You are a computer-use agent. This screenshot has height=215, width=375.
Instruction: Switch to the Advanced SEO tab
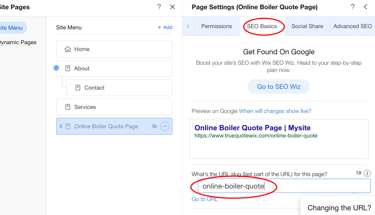(x=352, y=26)
